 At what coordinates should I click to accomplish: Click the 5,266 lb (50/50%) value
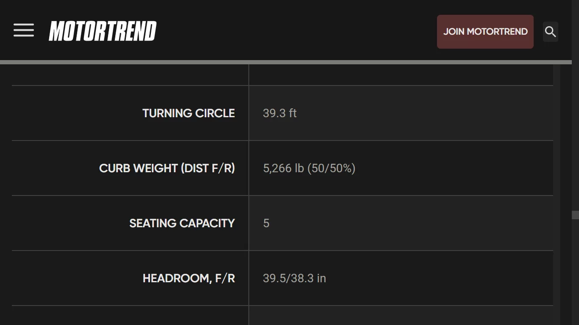309,168
